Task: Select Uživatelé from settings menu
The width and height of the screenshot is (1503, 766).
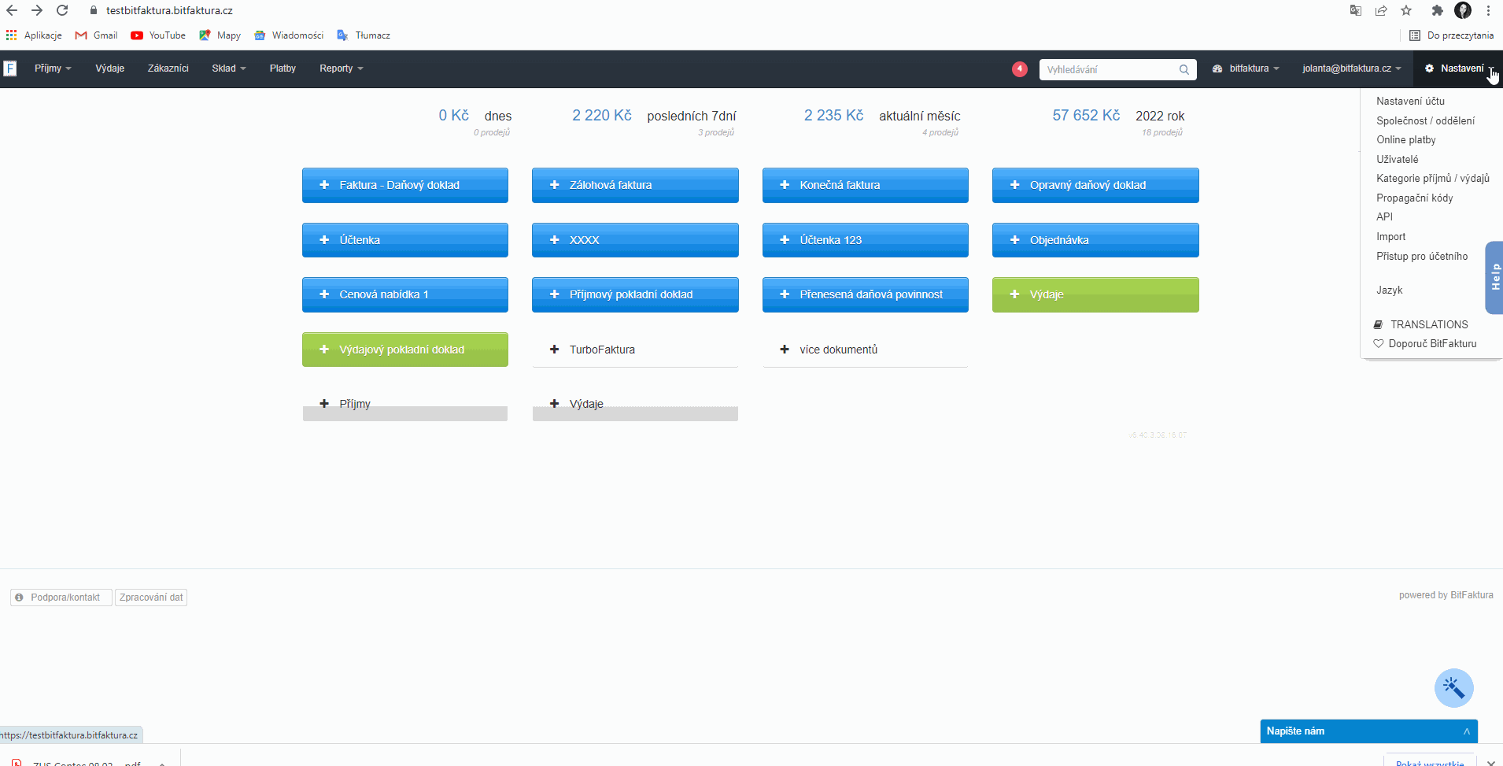Action: click(1398, 160)
